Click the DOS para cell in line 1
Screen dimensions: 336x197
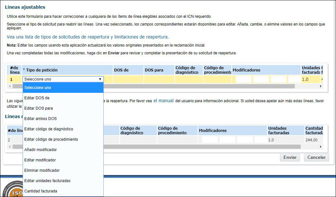159,79
